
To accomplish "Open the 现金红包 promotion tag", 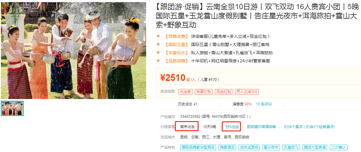I will tap(224, 92).
